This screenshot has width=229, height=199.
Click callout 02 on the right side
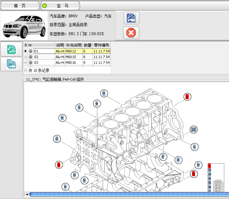(x=194, y=147)
